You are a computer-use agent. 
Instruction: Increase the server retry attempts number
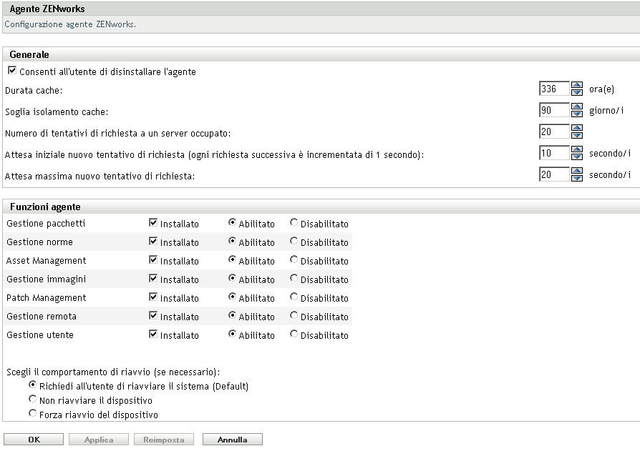[x=577, y=129]
